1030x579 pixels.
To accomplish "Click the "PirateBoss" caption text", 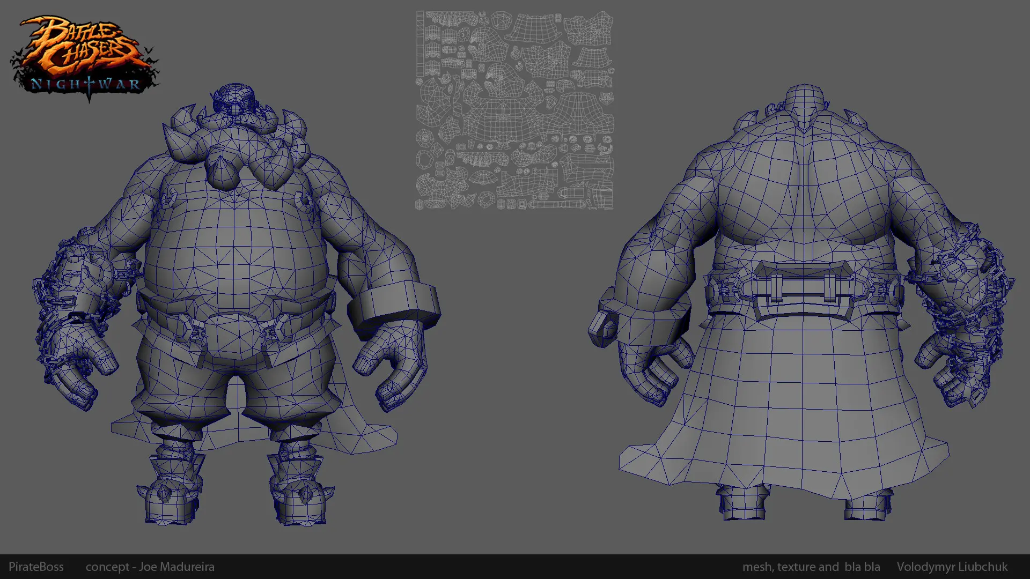I will coord(36,567).
